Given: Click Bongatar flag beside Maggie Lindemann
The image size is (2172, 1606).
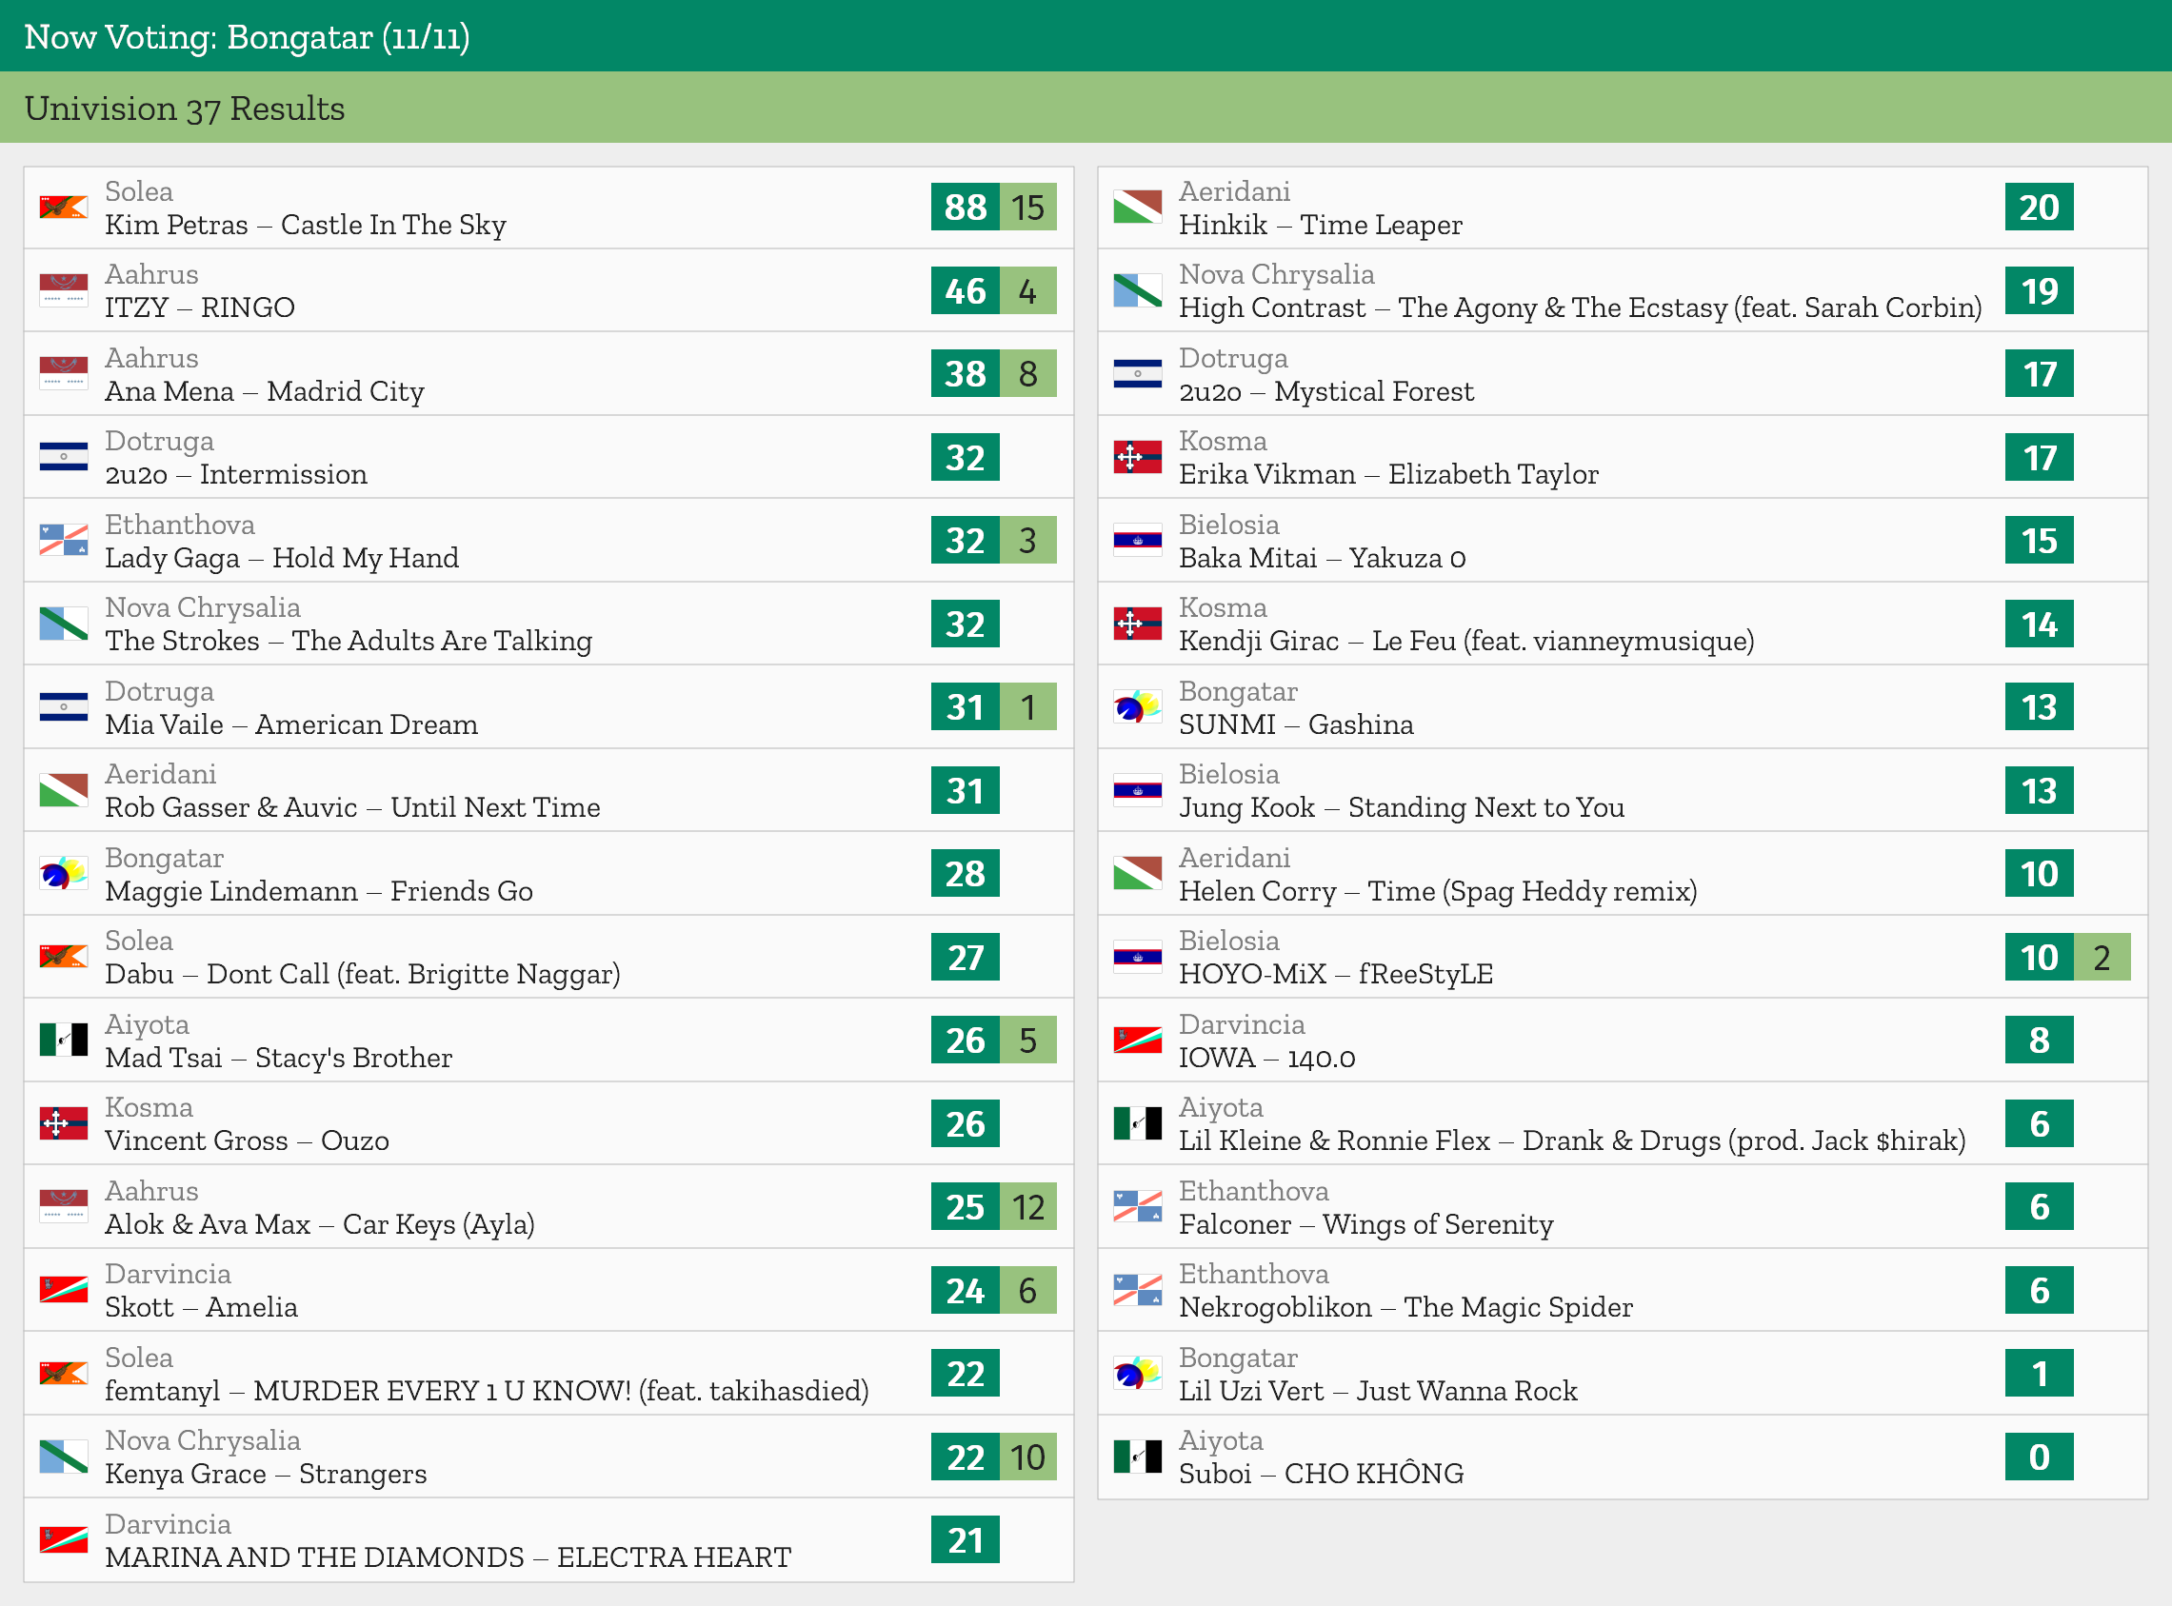Looking at the screenshot, I should click(x=63, y=873).
